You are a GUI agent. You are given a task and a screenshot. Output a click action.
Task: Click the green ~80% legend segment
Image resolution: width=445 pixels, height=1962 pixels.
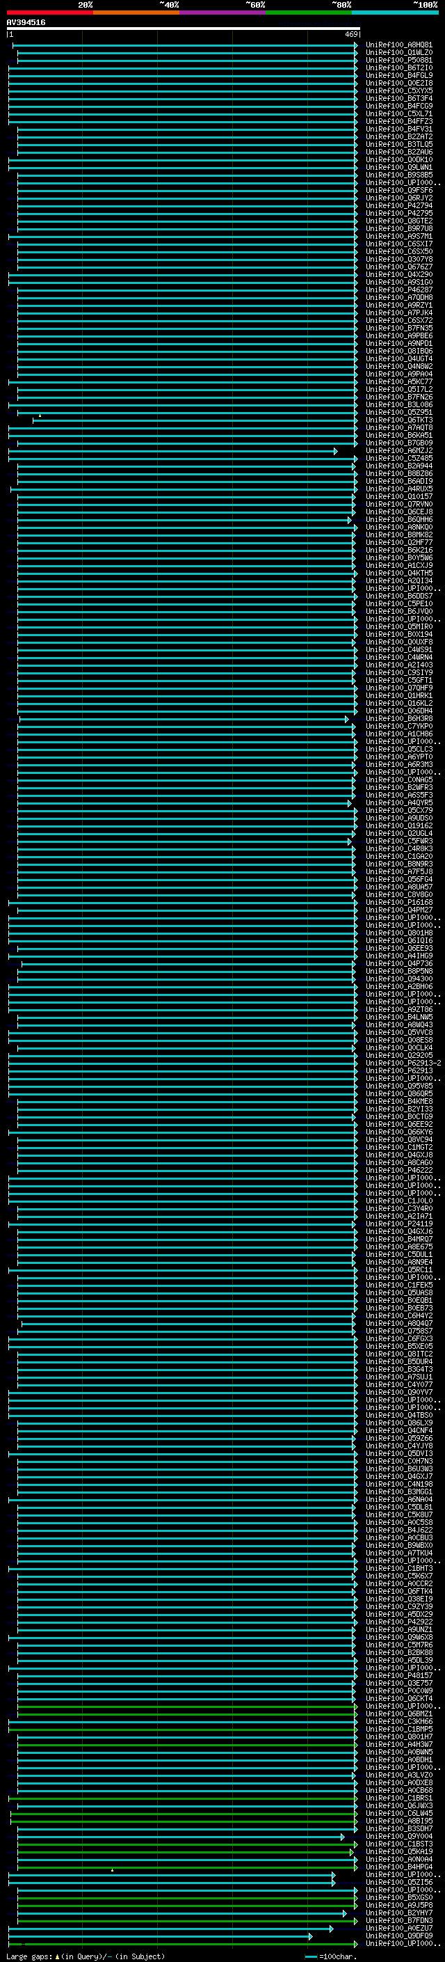point(309,13)
